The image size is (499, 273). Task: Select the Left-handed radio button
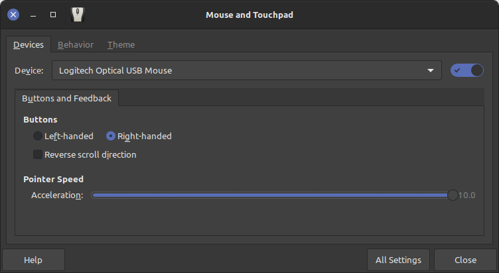point(38,136)
